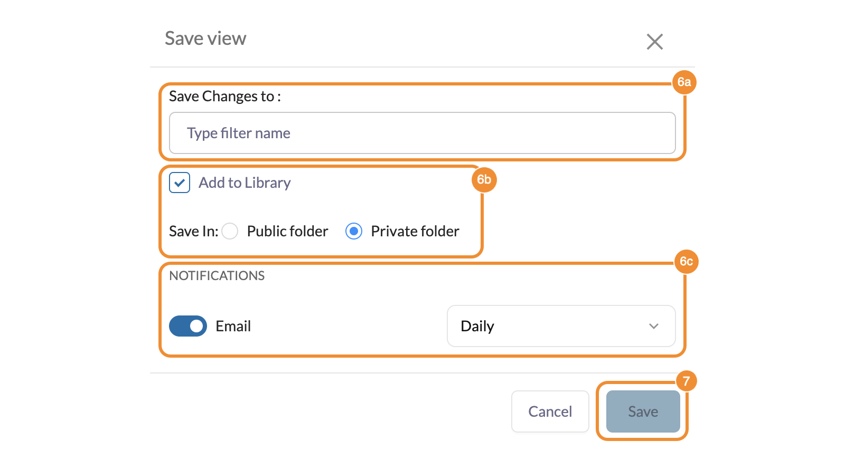Uncheck the Add to Library checkbox
The width and height of the screenshot is (845, 460).
point(180,183)
